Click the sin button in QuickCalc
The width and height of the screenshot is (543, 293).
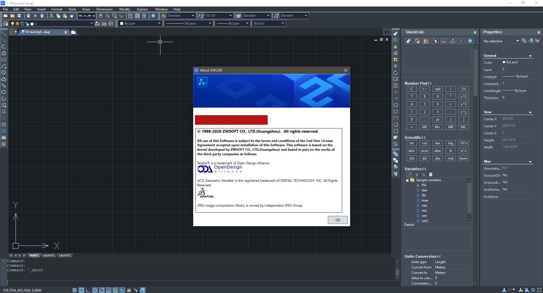point(411,143)
